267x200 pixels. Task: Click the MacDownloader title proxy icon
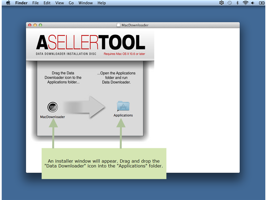tap(118, 25)
